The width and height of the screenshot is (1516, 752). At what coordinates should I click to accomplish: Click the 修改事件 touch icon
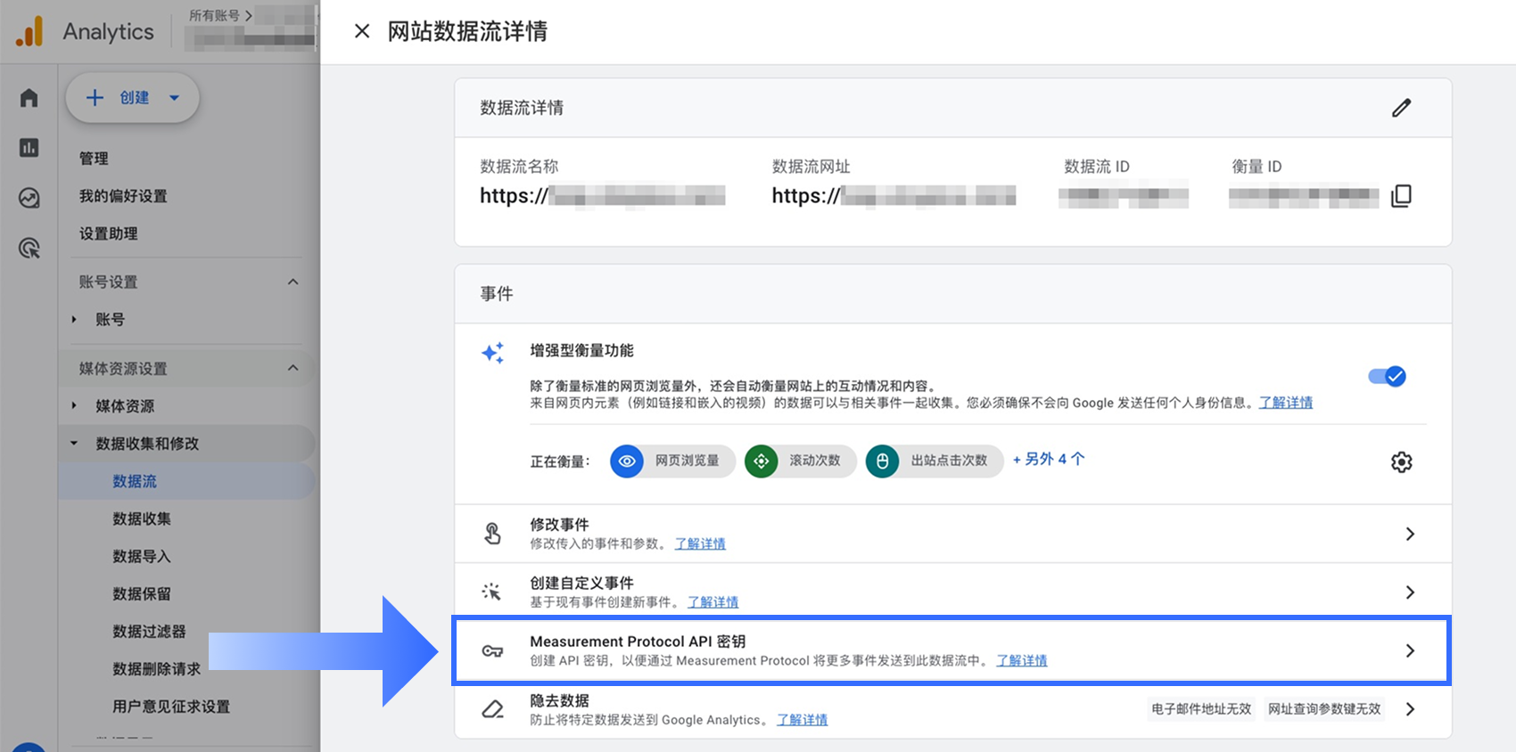(x=492, y=534)
